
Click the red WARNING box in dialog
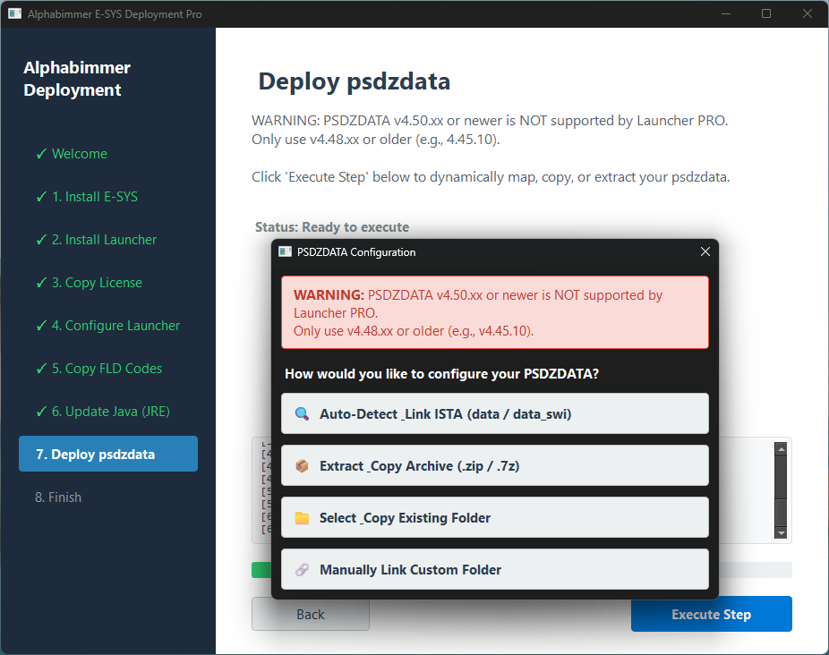[495, 312]
